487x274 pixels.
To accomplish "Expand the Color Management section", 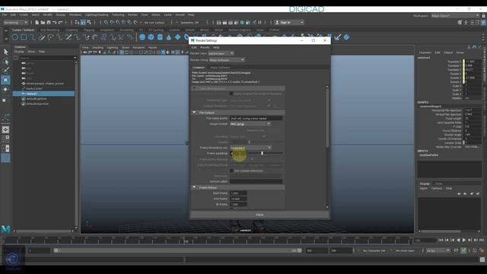I will tap(195, 88).
